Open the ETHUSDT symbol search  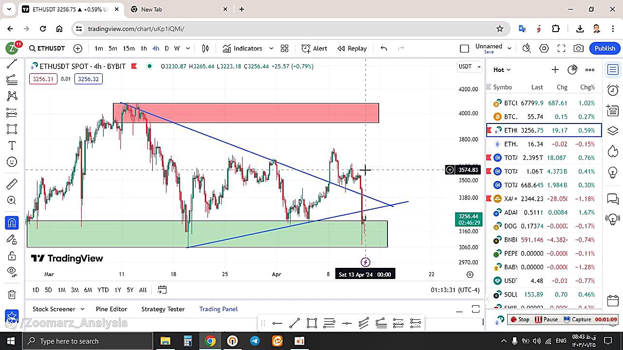point(47,48)
